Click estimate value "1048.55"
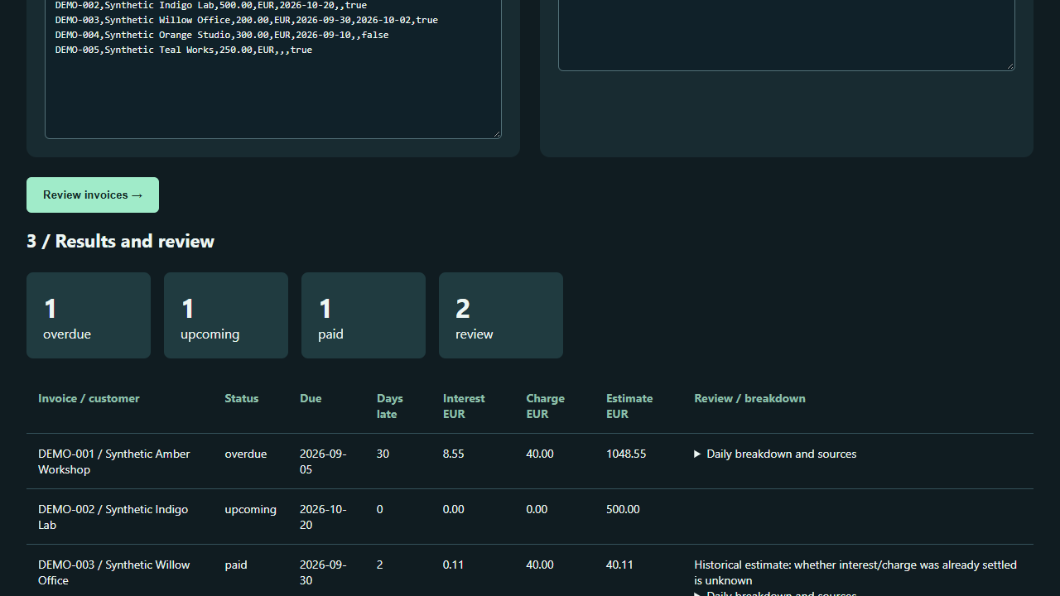This screenshot has width=1060, height=596. pyautogui.click(x=626, y=454)
